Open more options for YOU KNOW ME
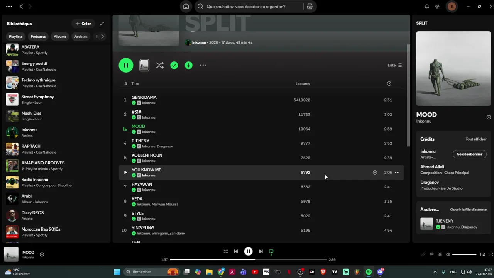 [x=397, y=172]
